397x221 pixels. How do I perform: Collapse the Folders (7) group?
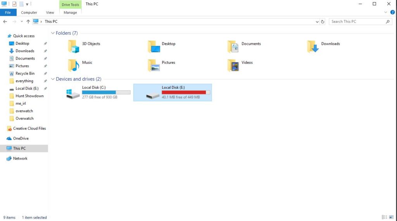click(x=53, y=33)
